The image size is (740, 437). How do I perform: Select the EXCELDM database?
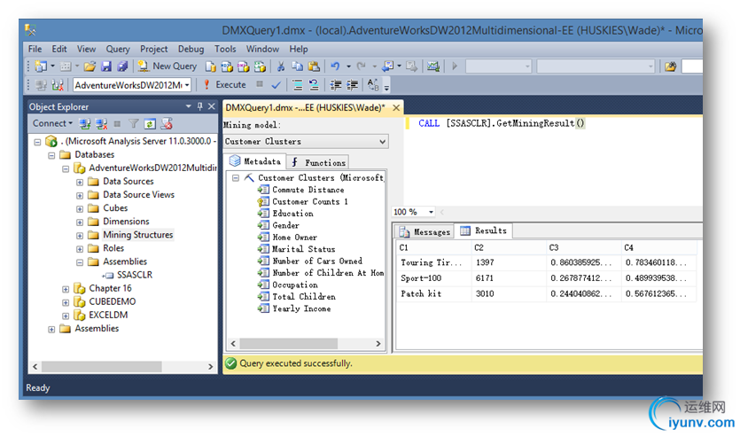108,315
